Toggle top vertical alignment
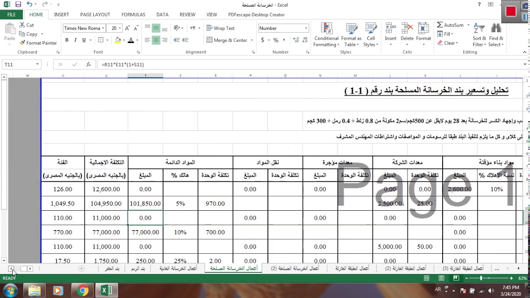Screen dimensions: 530x298 (147, 28)
